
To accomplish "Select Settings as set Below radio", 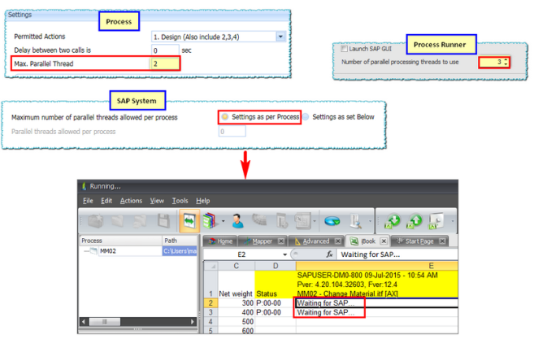I will point(306,117).
